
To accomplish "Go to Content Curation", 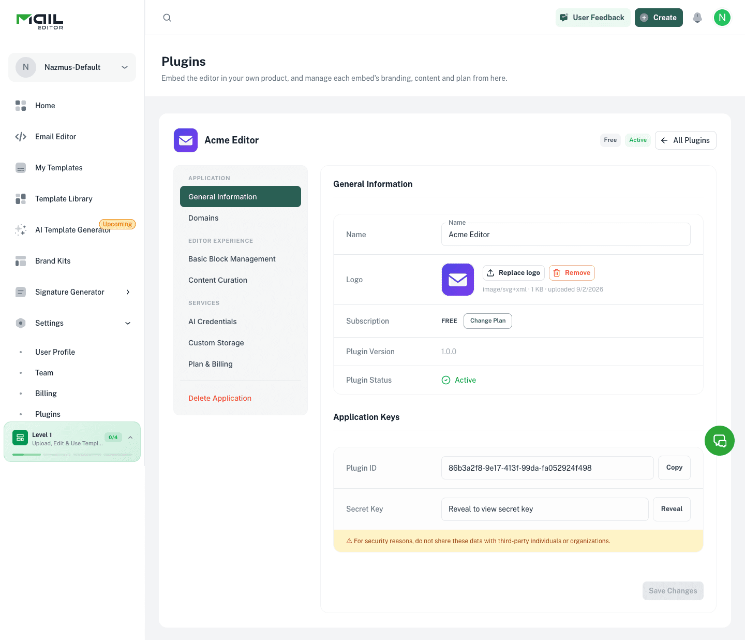I will (x=241, y=280).
